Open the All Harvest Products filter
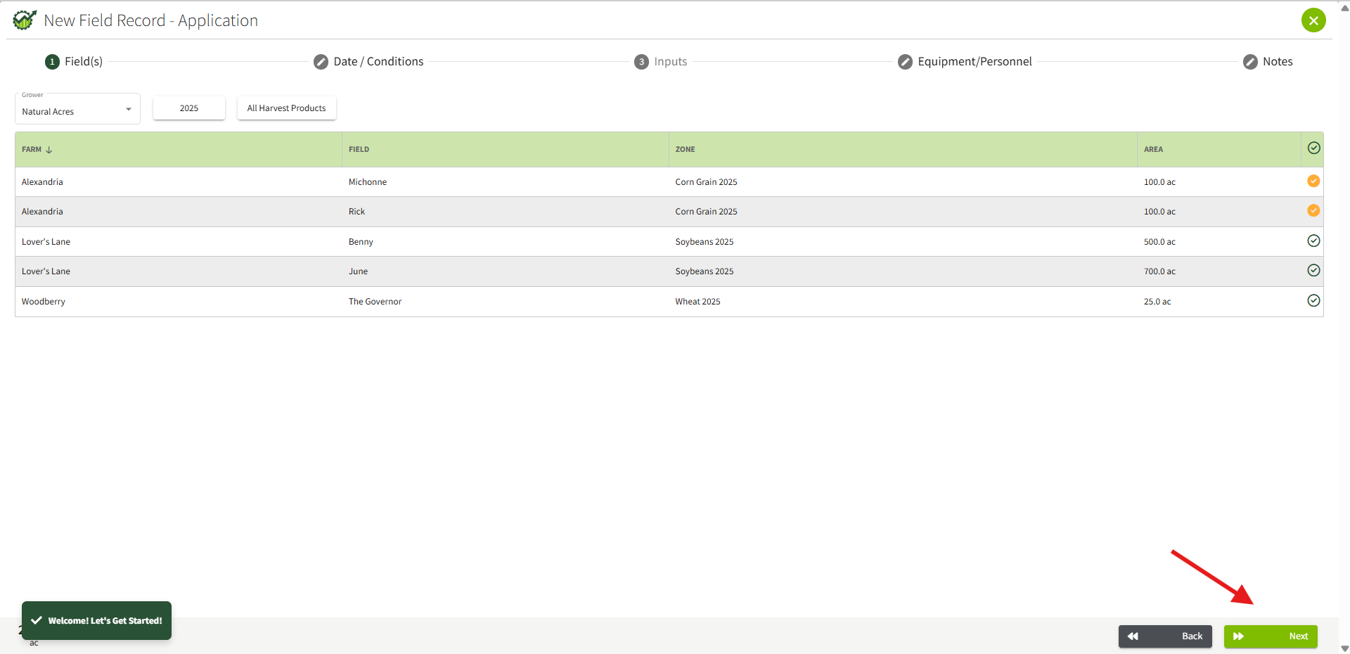The image size is (1350, 654). (287, 108)
